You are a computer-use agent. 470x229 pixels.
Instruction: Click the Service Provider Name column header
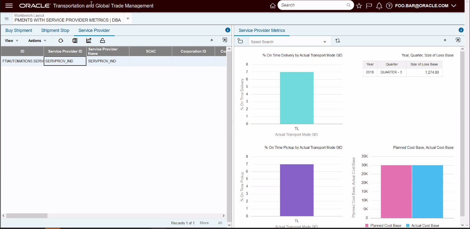coord(108,51)
